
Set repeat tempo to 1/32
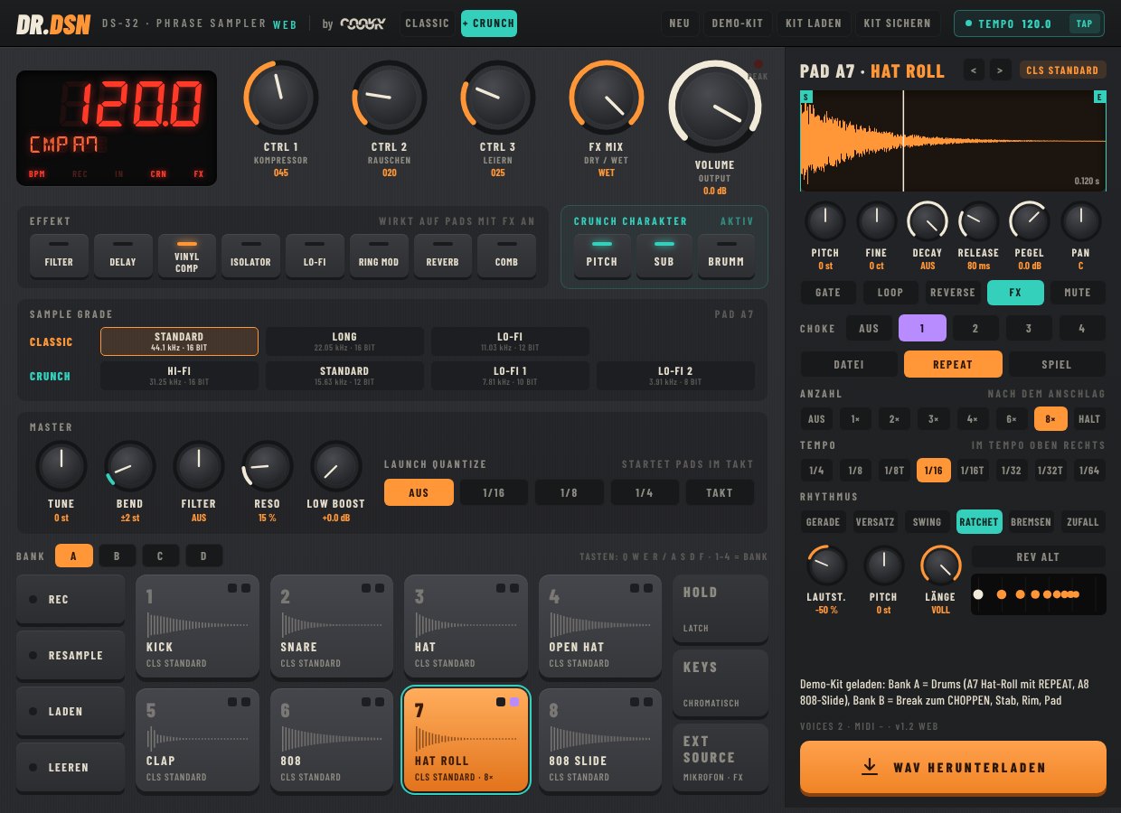click(x=1011, y=470)
